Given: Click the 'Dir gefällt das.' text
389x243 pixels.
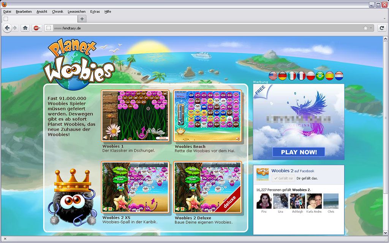Looking at the screenshot, I should (x=307, y=178).
